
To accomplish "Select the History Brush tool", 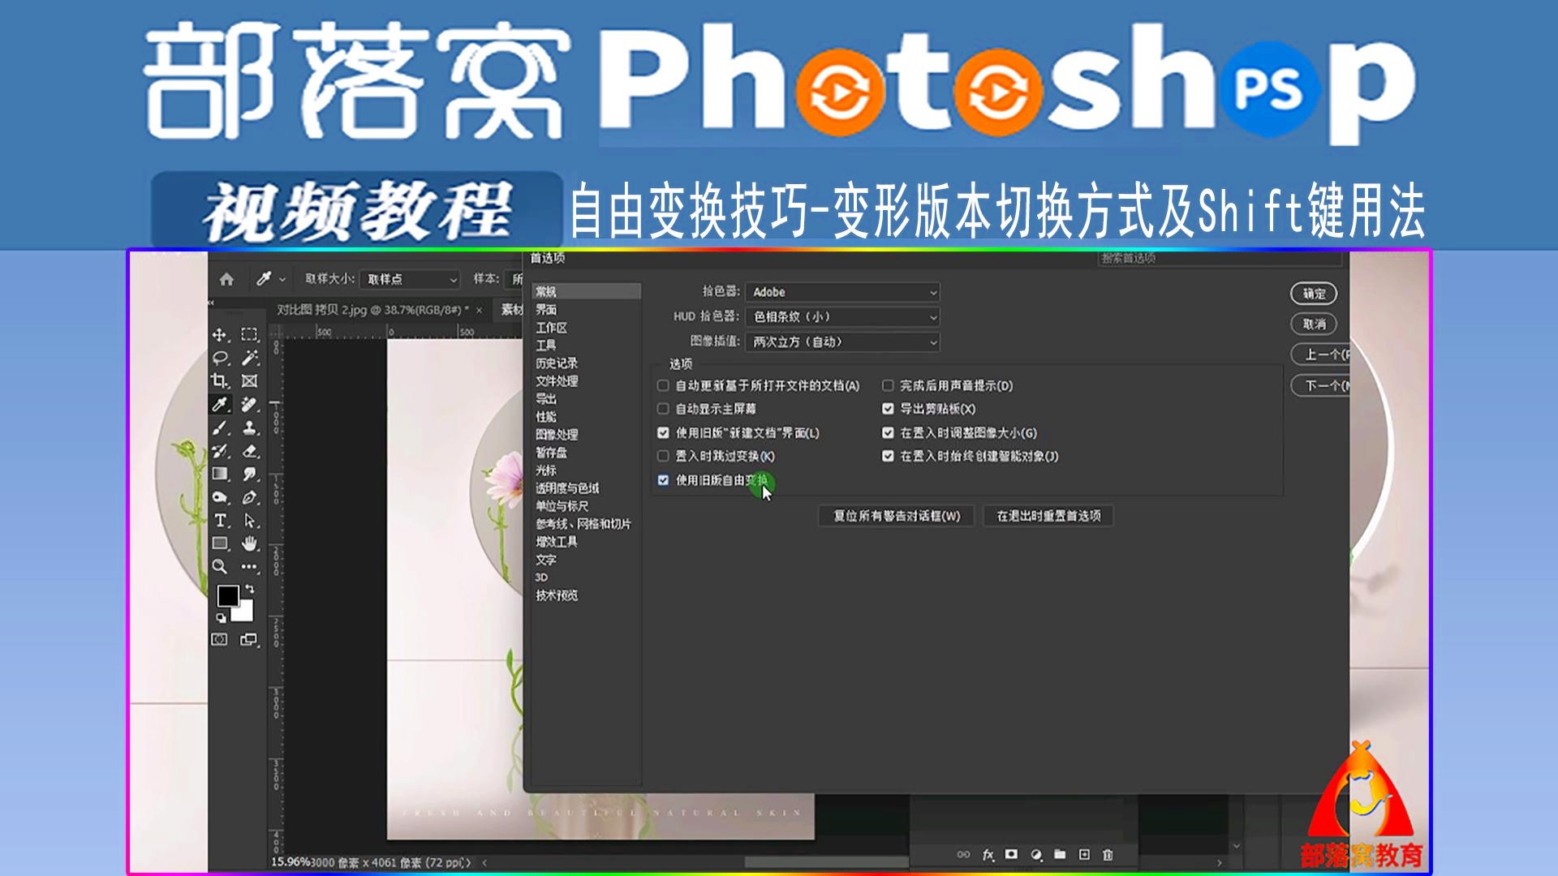I will (219, 451).
